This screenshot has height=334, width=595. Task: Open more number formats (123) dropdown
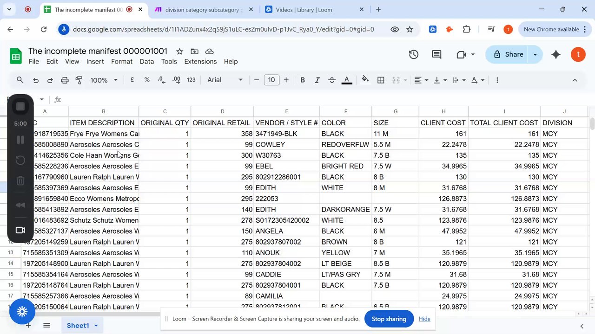[x=191, y=80]
